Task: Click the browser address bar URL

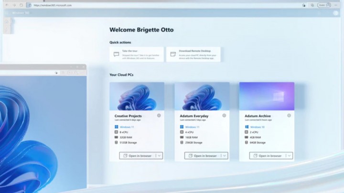Action: coord(53,5)
